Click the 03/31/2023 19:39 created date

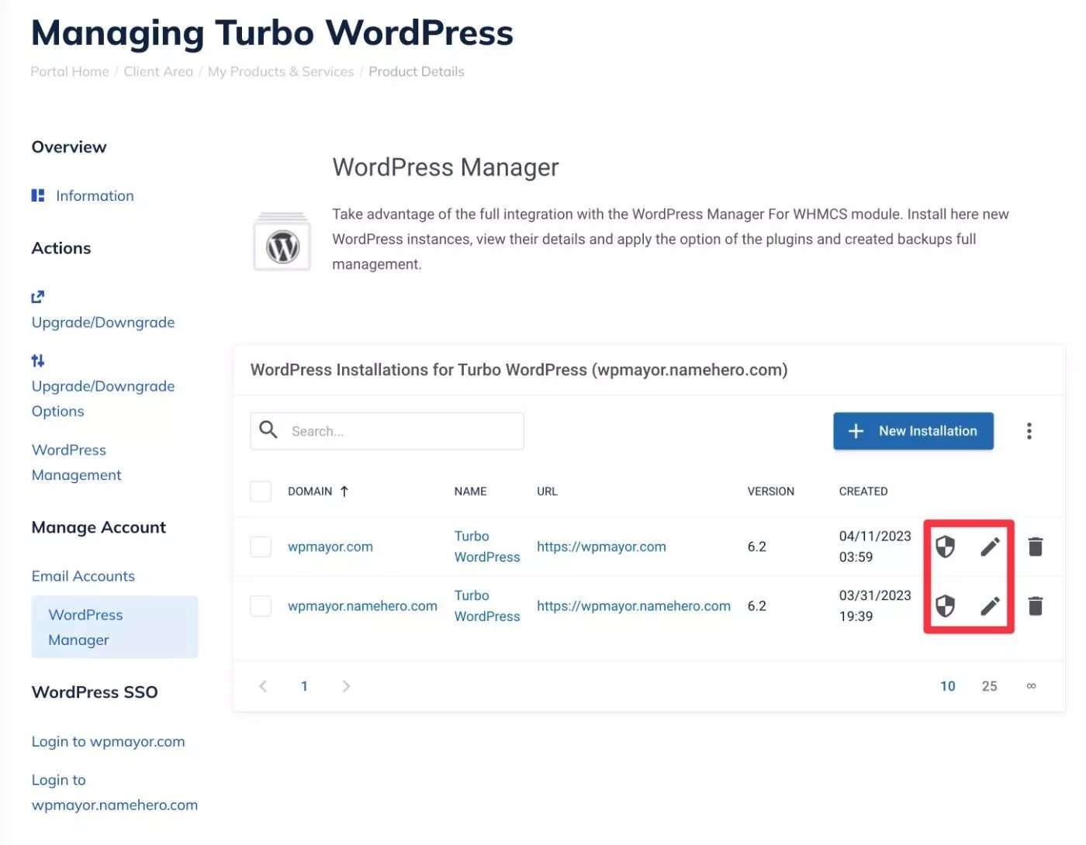(875, 605)
